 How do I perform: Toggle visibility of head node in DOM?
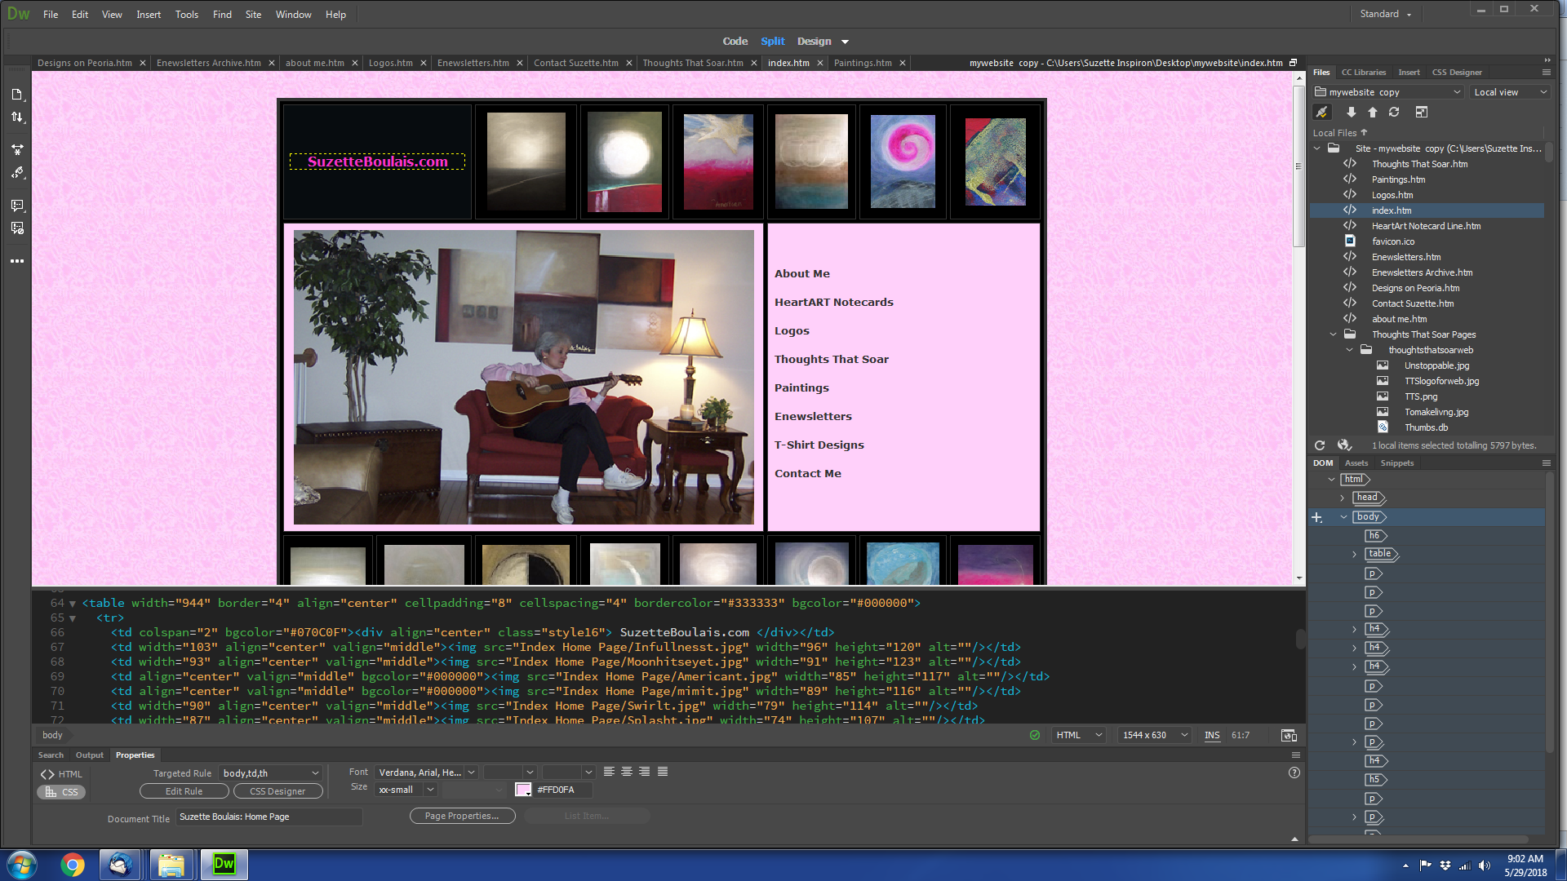click(x=1342, y=497)
